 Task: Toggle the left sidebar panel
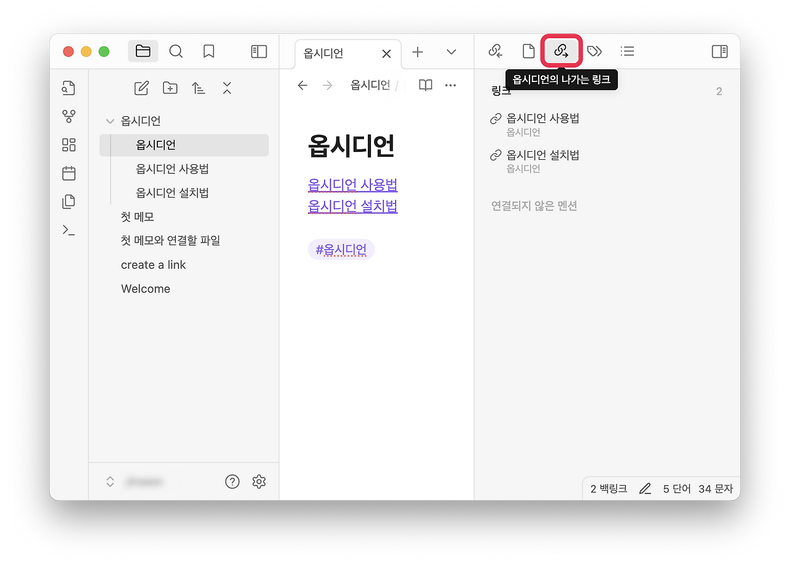[x=259, y=51]
